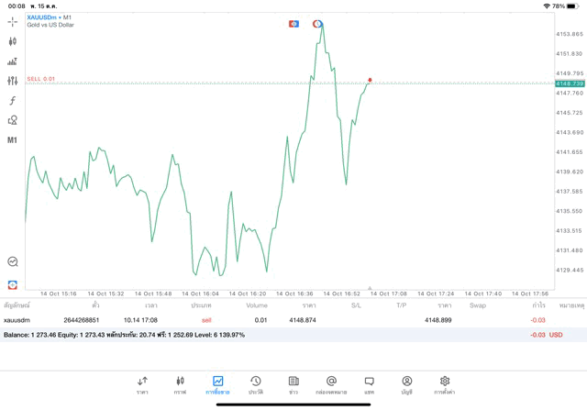
Task: Open drawing objects shapes tool
Action: [13, 120]
